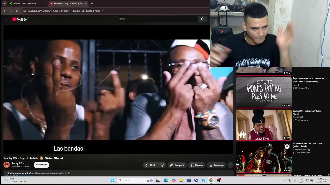Click the browser address bar URL
The width and height of the screenshot is (330, 185).
[x=66, y=11]
